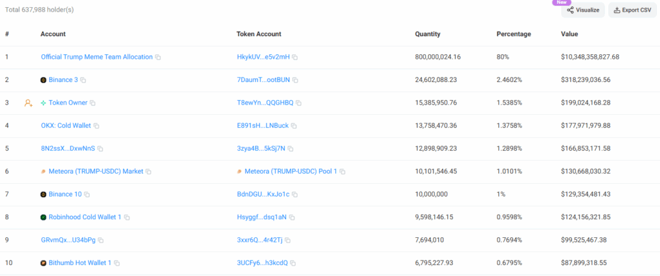Copy token account Hsyggf...dsq1aN
Viewport: 660px width, 276px height.
pyautogui.click(x=292, y=217)
